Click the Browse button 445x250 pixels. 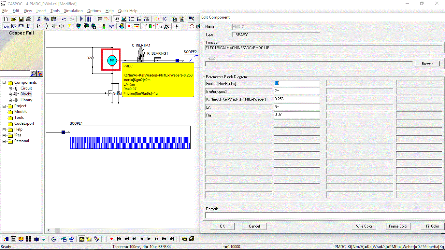(427, 64)
